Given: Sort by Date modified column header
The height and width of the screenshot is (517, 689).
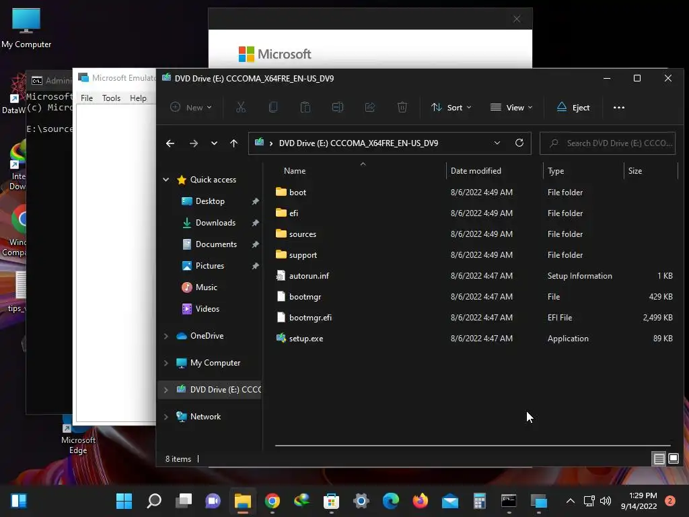Looking at the screenshot, I should tap(495, 170).
